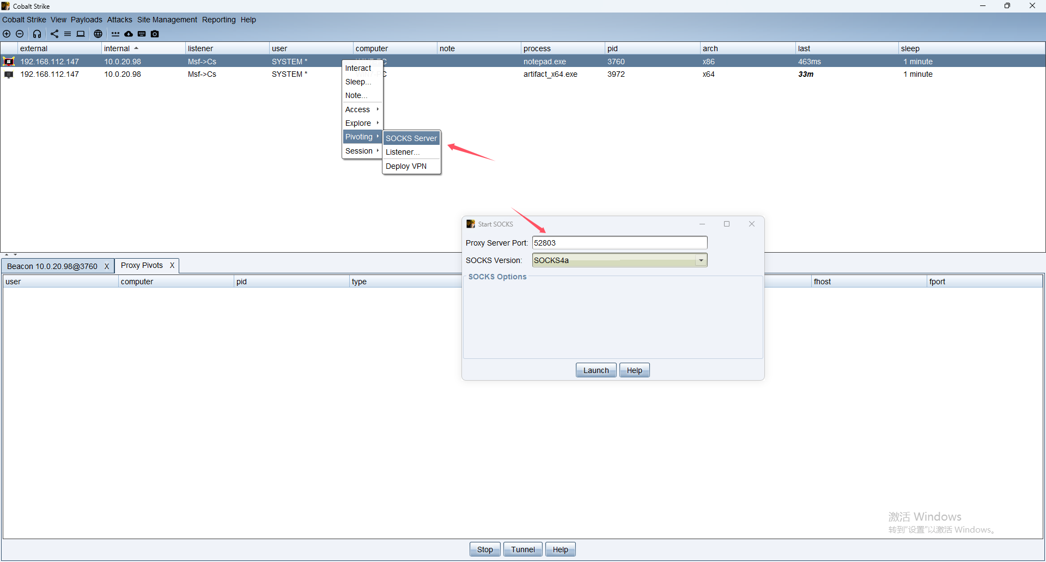
Task: Click the gray beacon icon of the artifact_x64.exe row
Action: tap(9, 75)
